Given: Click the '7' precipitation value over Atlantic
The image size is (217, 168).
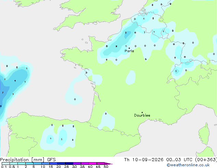Looking at the screenshot, I should coord(3,93).
